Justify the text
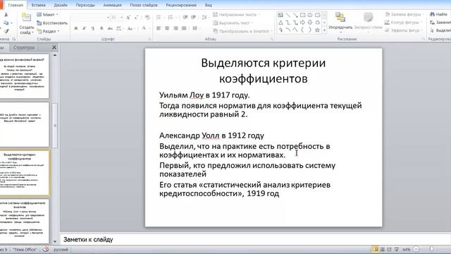The image size is (451, 254). 184,28
